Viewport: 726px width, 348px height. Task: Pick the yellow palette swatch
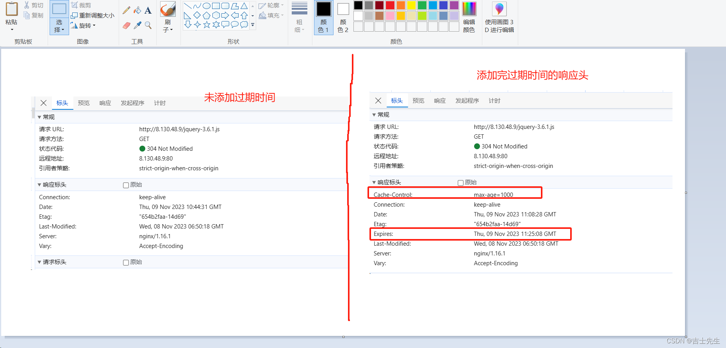click(x=411, y=5)
